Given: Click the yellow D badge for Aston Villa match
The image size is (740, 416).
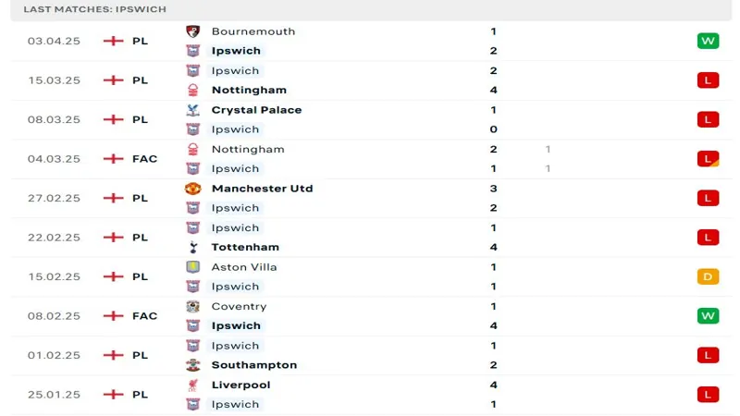Looking at the screenshot, I should pos(708,276).
